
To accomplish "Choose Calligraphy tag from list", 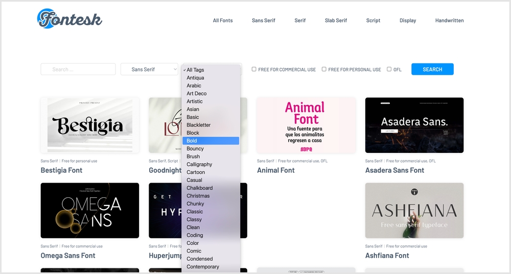I will coord(211,165).
